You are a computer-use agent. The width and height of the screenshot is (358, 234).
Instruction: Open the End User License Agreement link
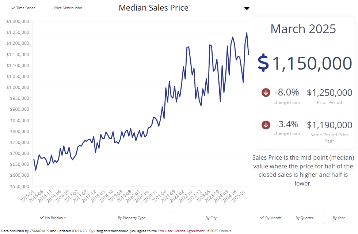pyautogui.click(x=181, y=231)
